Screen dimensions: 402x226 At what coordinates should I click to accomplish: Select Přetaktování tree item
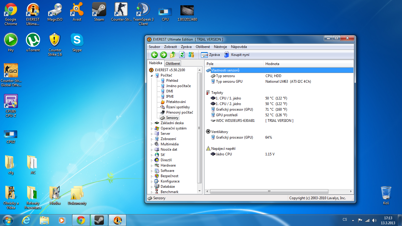point(176,102)
